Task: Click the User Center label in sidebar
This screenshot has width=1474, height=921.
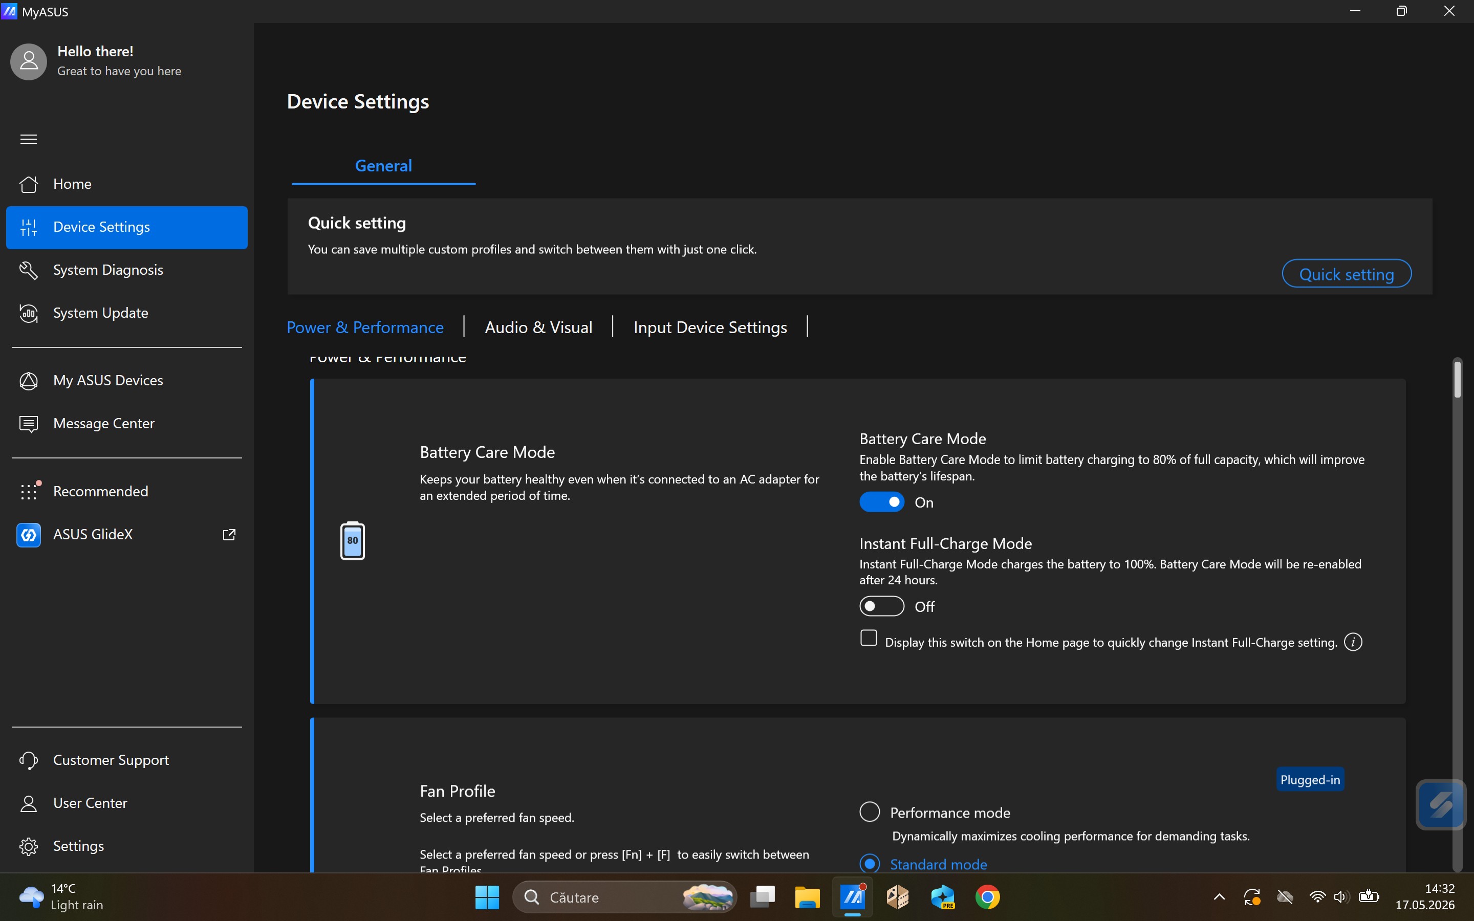Action: 90,803
